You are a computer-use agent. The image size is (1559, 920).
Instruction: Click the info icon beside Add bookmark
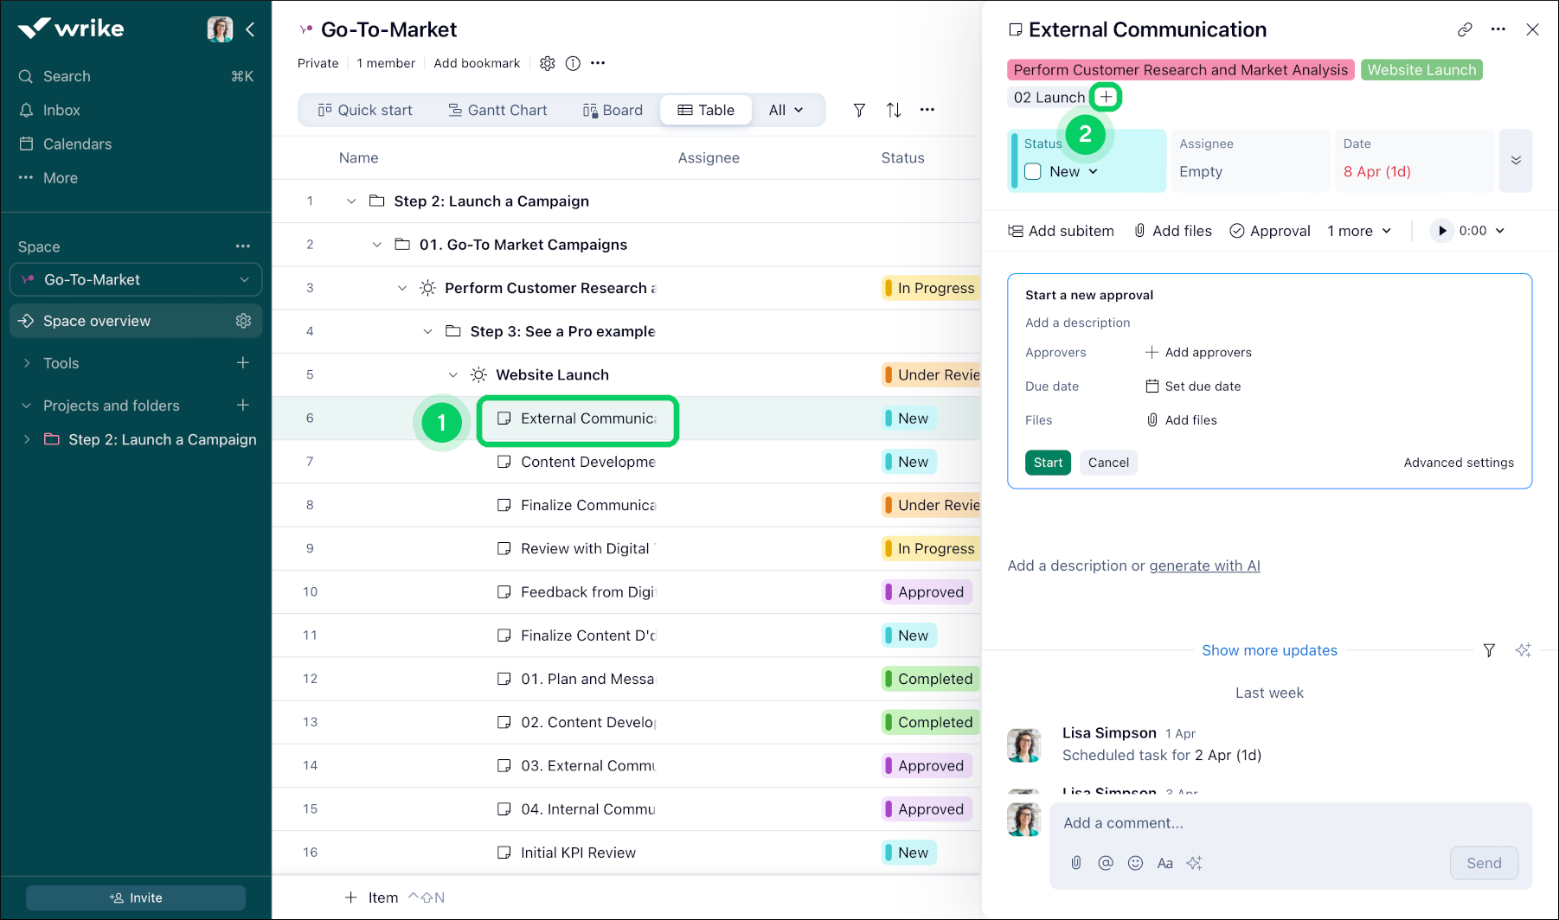(x=573, y=63)
